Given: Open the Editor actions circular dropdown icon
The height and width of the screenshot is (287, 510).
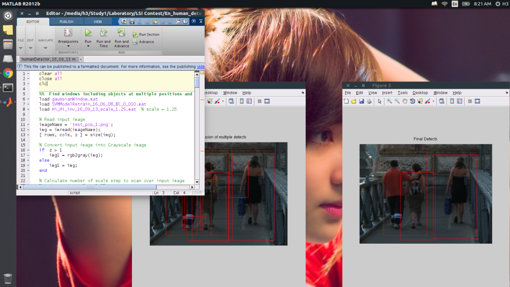Looking at the screenshot, I should point(194,21).
